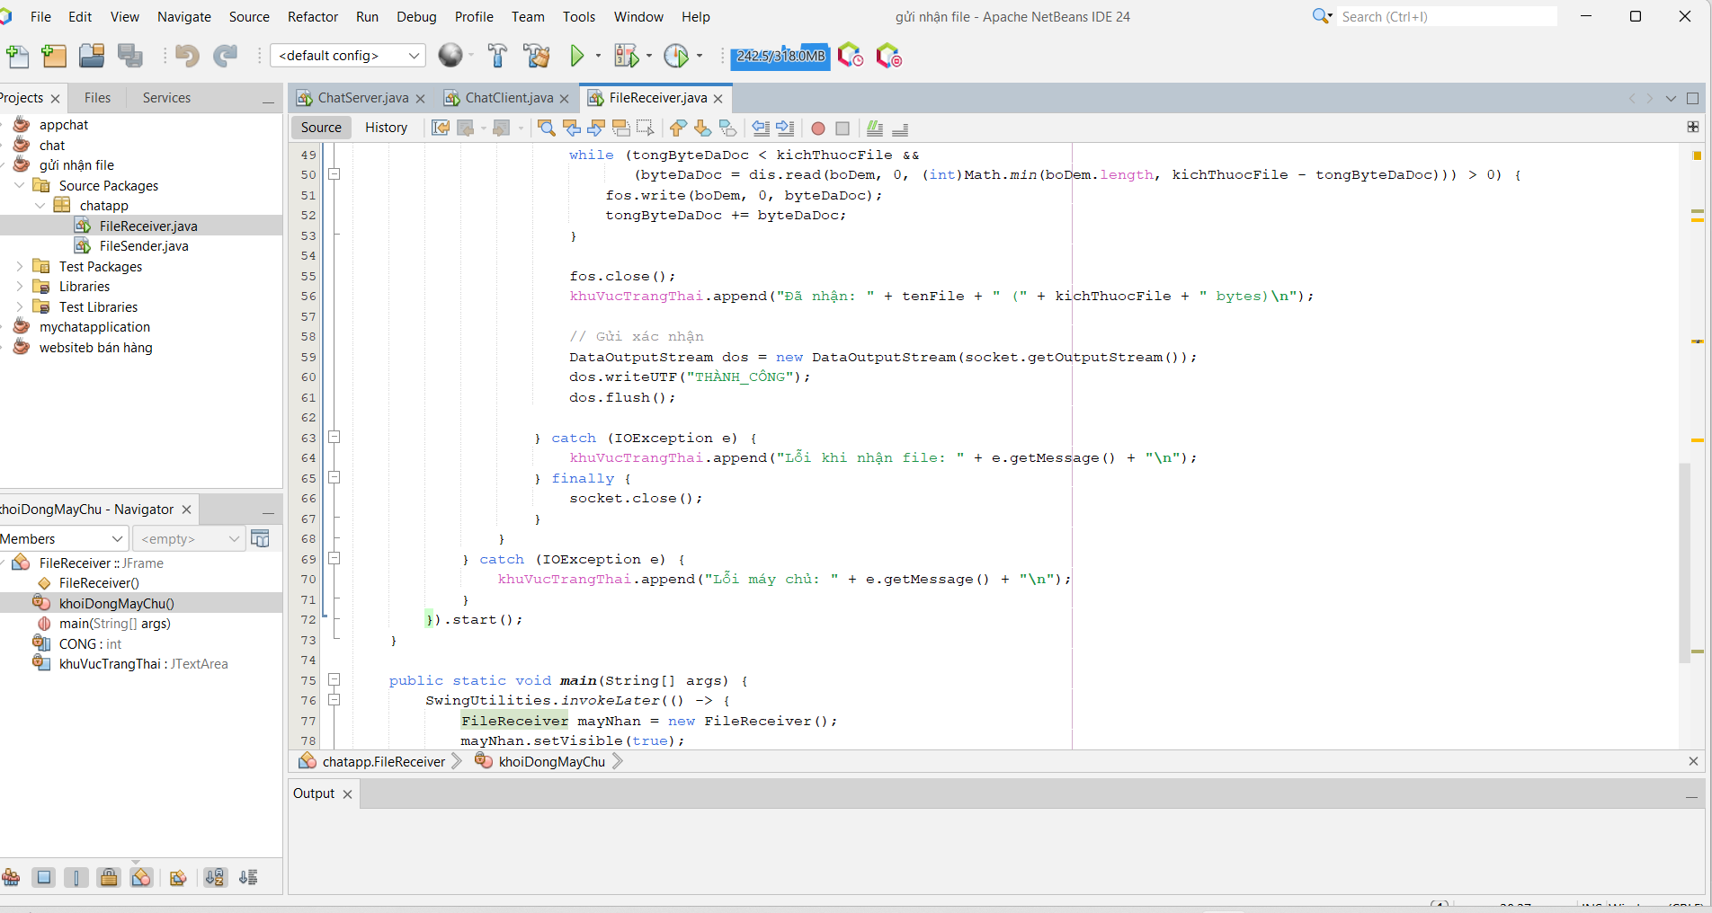Start macro recording with red circle icon
Viewport: 1712px width, 913px height.
pos(818,129)
